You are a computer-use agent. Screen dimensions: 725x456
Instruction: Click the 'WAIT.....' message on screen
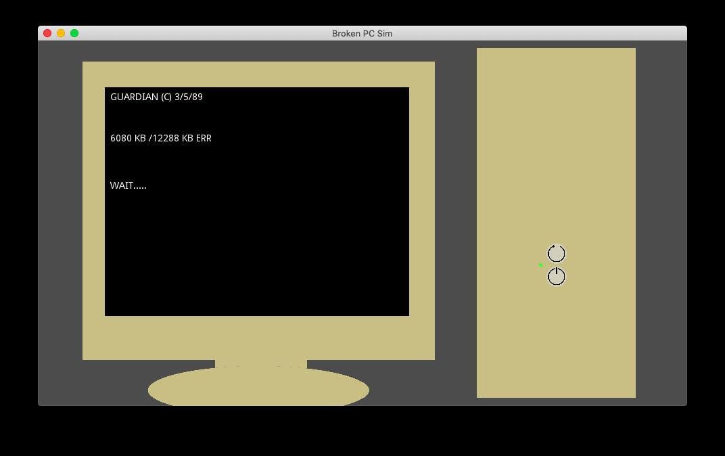(128, 185)
